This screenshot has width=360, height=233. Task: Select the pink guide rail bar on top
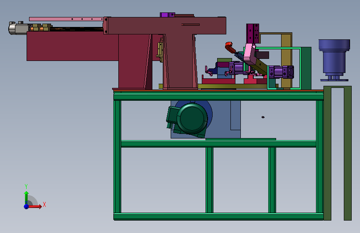coord(66,19)
